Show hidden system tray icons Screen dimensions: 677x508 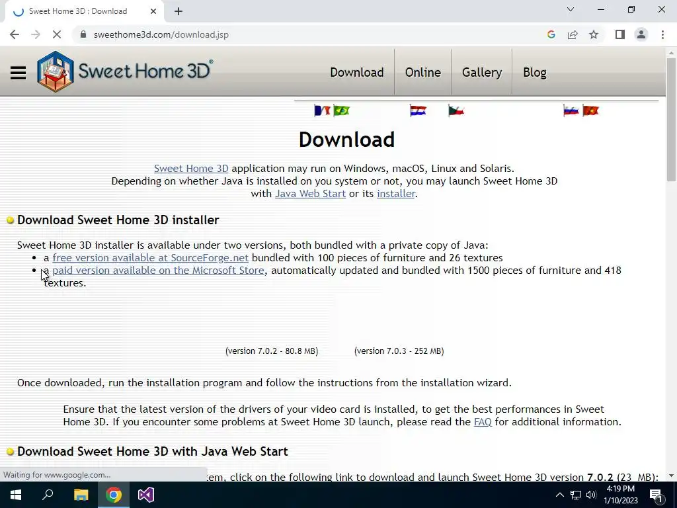(x=559, y=495)
